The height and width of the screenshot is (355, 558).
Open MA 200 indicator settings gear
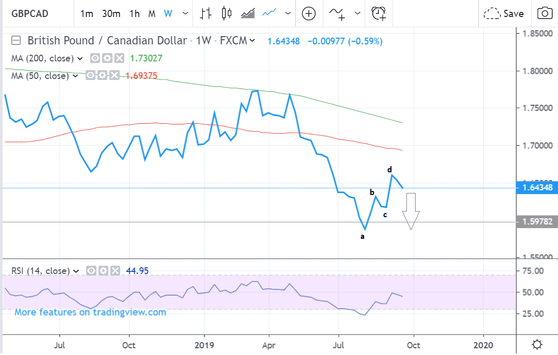(107, 58)
